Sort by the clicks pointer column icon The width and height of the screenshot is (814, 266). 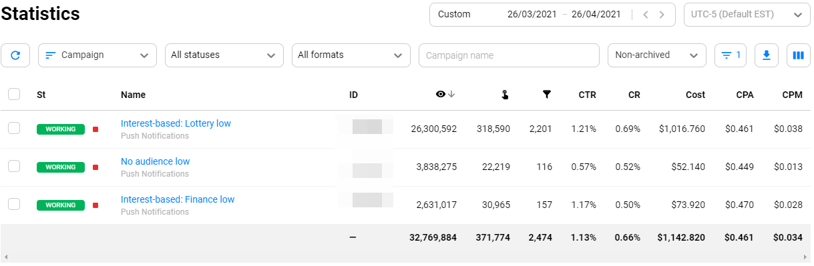point(505,95)
